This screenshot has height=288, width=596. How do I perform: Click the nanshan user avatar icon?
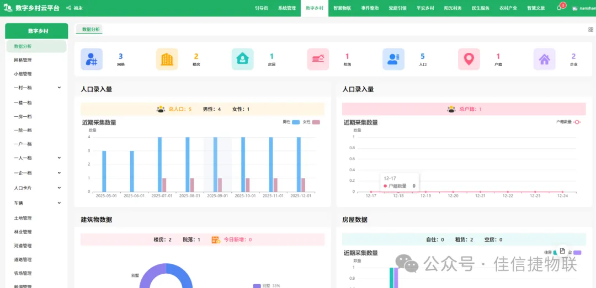point(574,8)
